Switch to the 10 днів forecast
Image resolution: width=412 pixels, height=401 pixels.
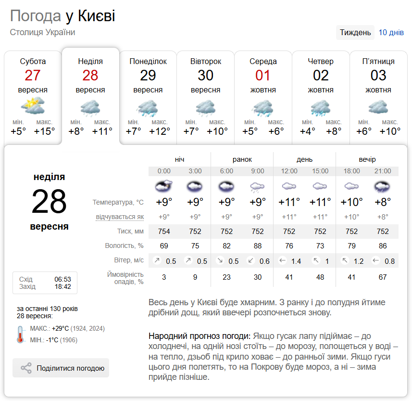click(391, 33)
